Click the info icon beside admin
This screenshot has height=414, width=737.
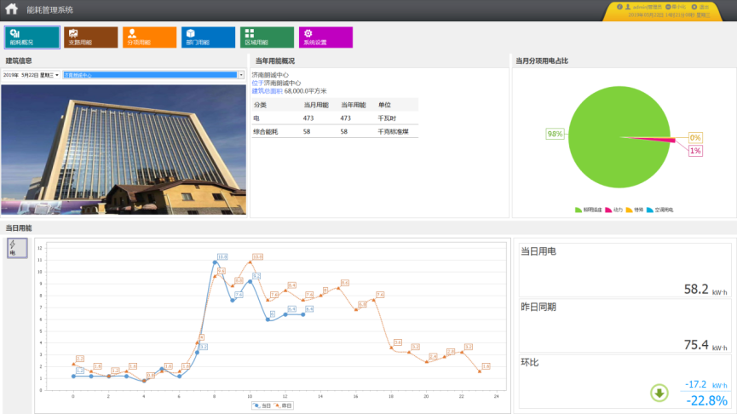pos(619,6)
